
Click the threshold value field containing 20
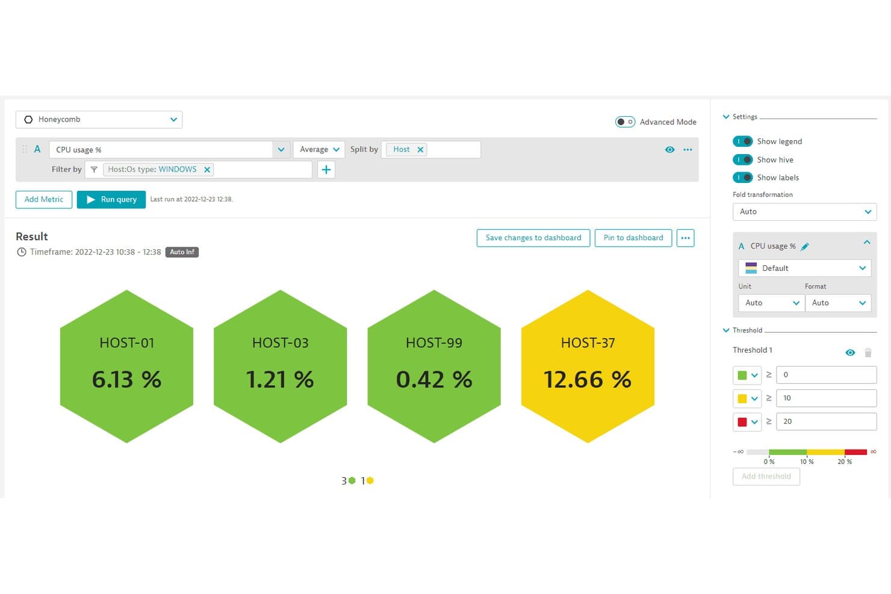point(826,422)
